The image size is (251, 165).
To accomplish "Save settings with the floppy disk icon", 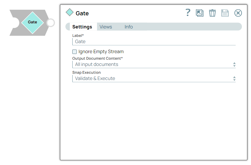I will point(225,13).
